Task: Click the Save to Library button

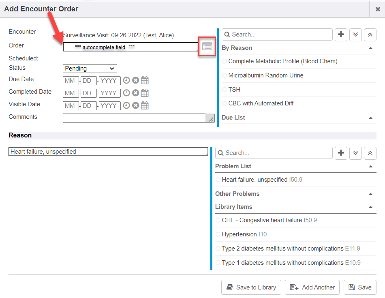Action: click(251, 287)
